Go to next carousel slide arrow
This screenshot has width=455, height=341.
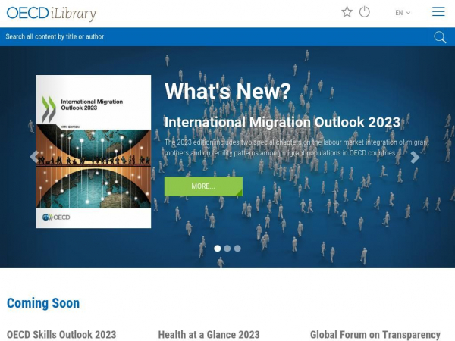point(415,157)
